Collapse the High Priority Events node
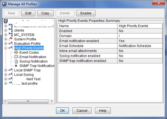The width and height of the screenshot is (167, 119). pos(6,48)
